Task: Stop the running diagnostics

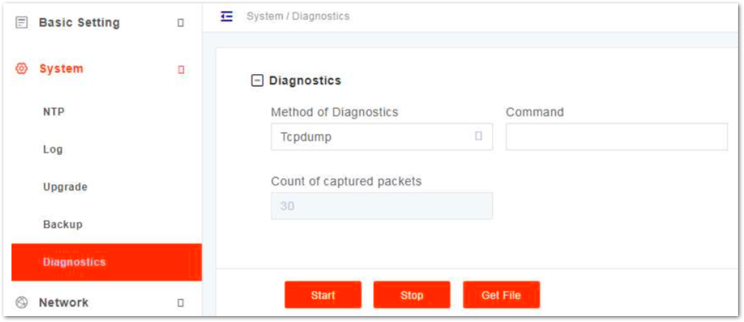Action: (412, 295)
